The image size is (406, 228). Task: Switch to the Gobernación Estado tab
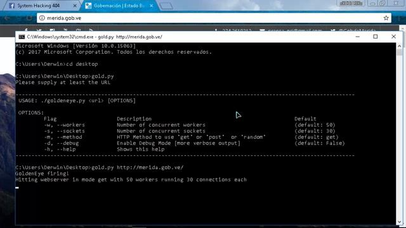click(119, 6)
